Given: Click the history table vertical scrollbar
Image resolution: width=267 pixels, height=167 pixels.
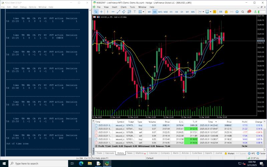Looking at the screenshot, I should (x=264, y=136).
